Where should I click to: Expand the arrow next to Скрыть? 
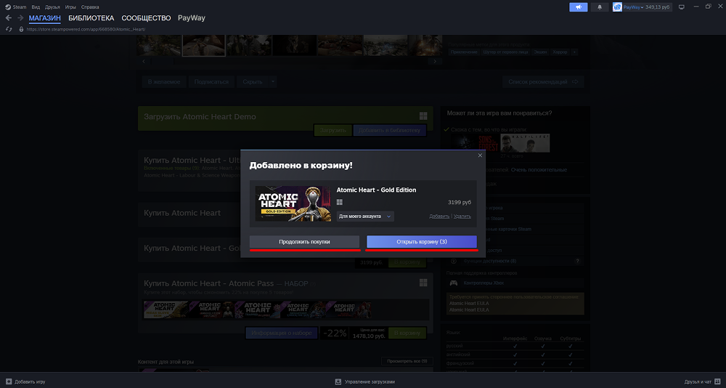coord(273,81)
